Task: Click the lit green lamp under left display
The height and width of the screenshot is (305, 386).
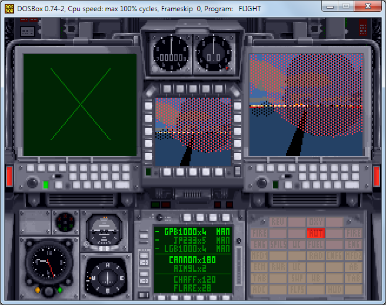Action: 45,185
